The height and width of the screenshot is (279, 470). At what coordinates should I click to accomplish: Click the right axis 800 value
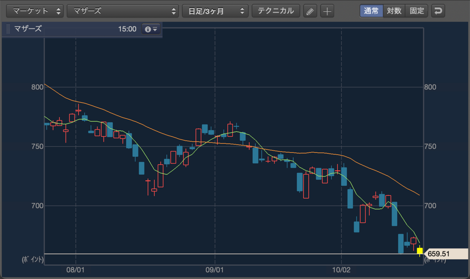[430, 87]
